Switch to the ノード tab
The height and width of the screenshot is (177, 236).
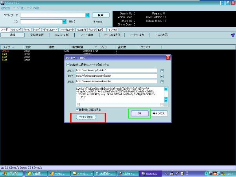(x=5, y=29)
